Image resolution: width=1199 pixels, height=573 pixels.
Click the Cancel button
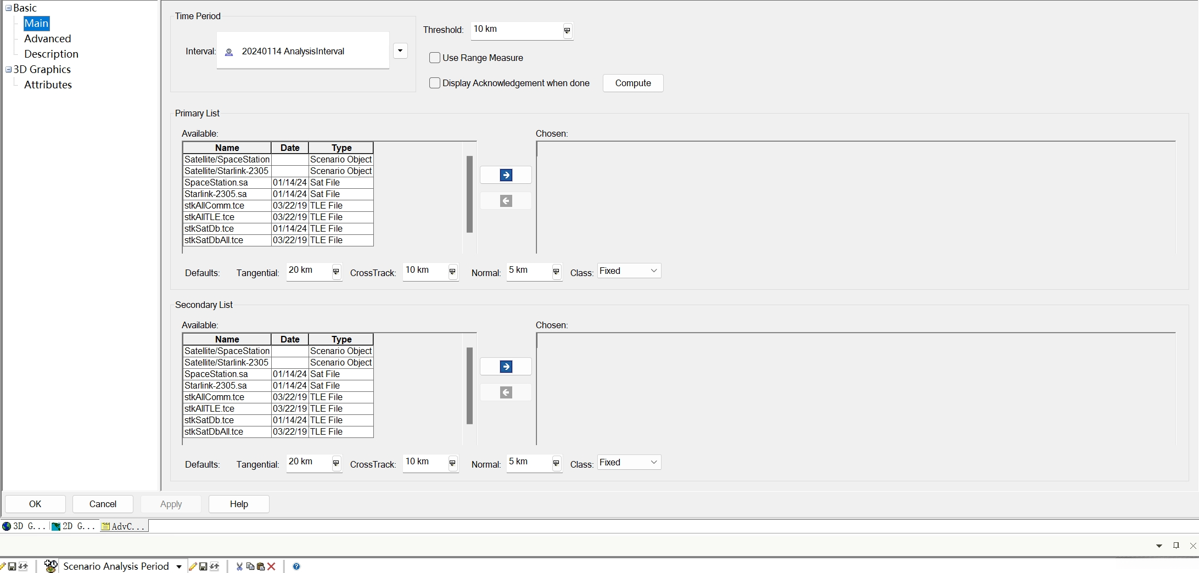[103, 504]
